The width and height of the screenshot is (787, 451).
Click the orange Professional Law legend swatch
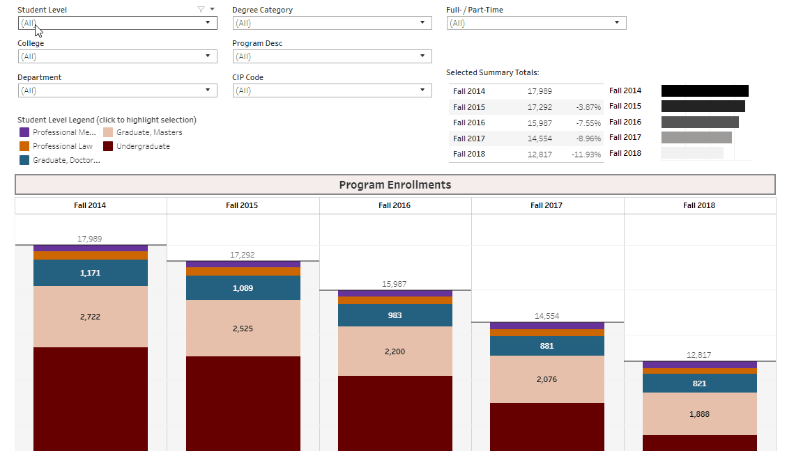click(x=24, y=146)
